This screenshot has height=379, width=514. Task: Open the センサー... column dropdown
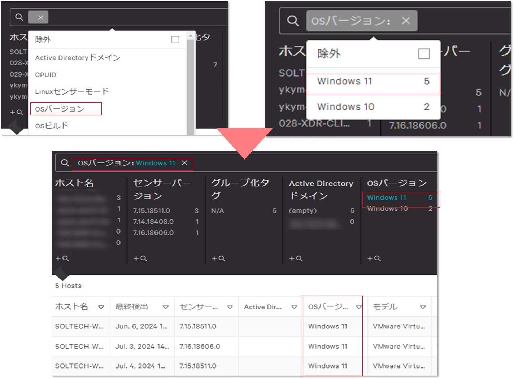[x=230, y=307]
